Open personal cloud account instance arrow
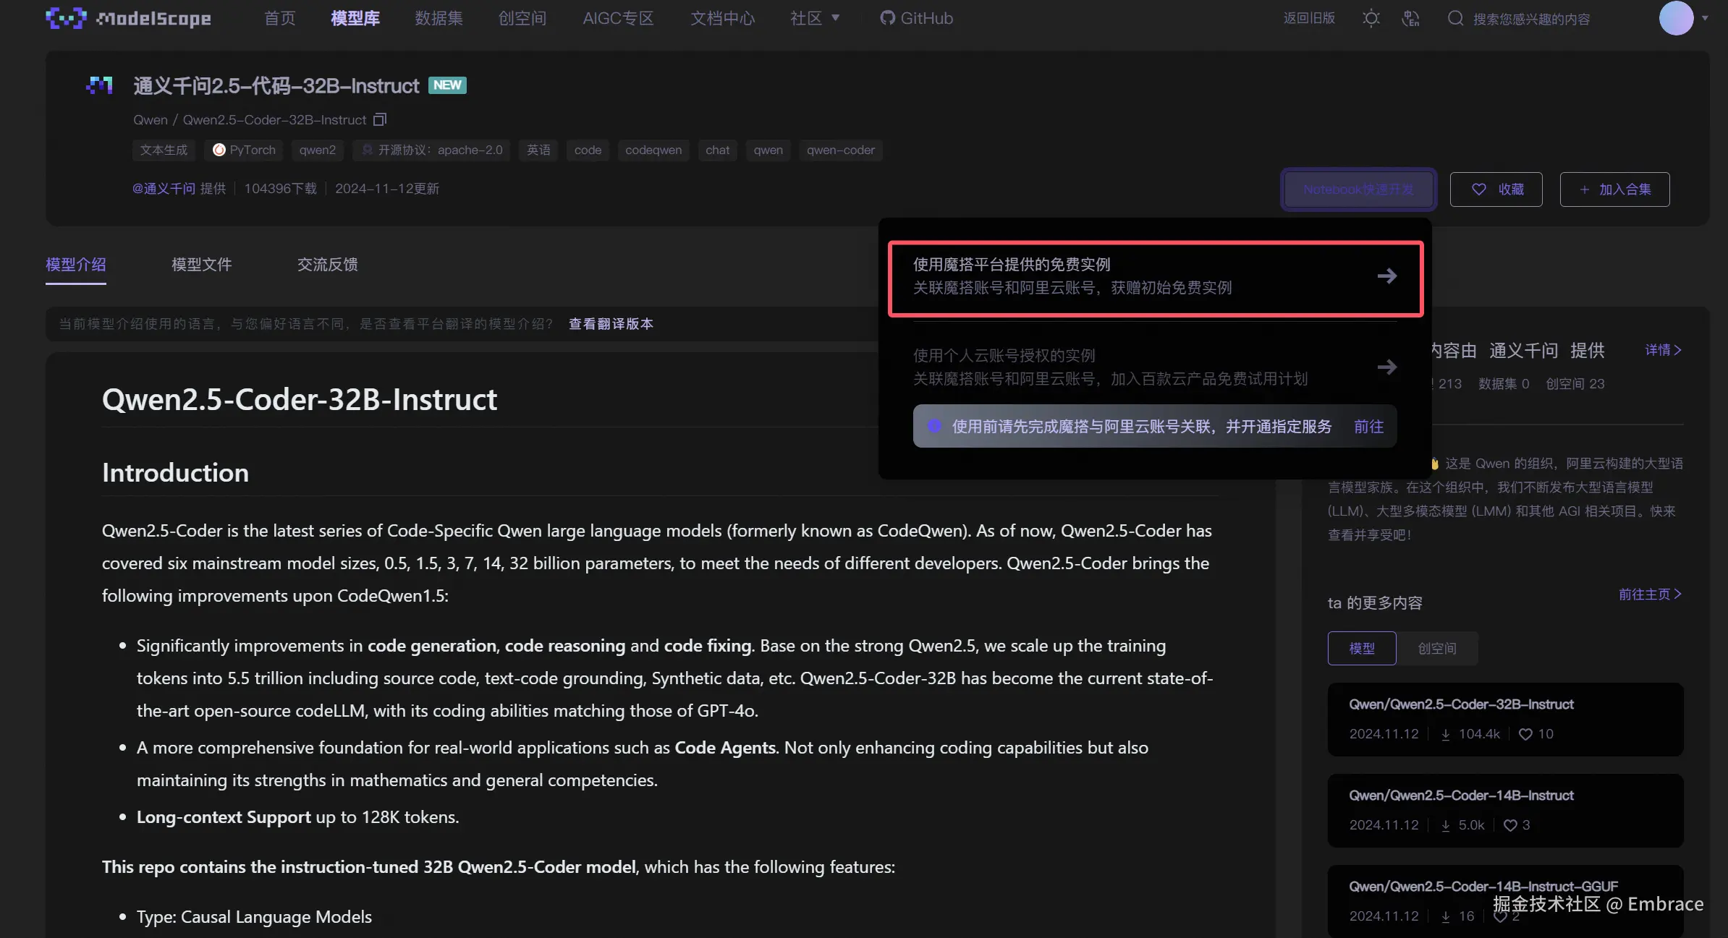This screenshot has width=1728, height=938. [1386, 367]
